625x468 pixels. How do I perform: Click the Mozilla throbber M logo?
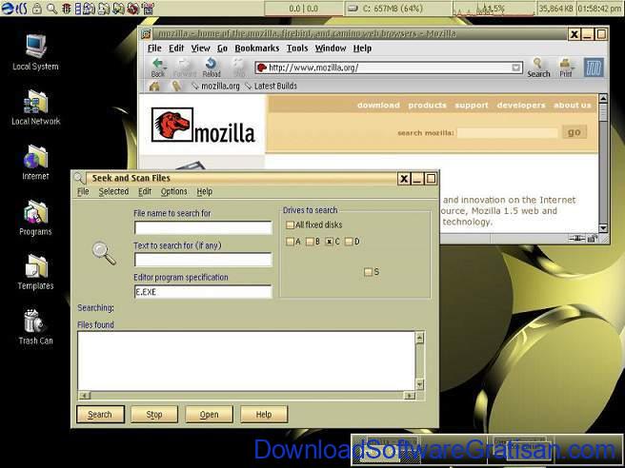[594, 68]
